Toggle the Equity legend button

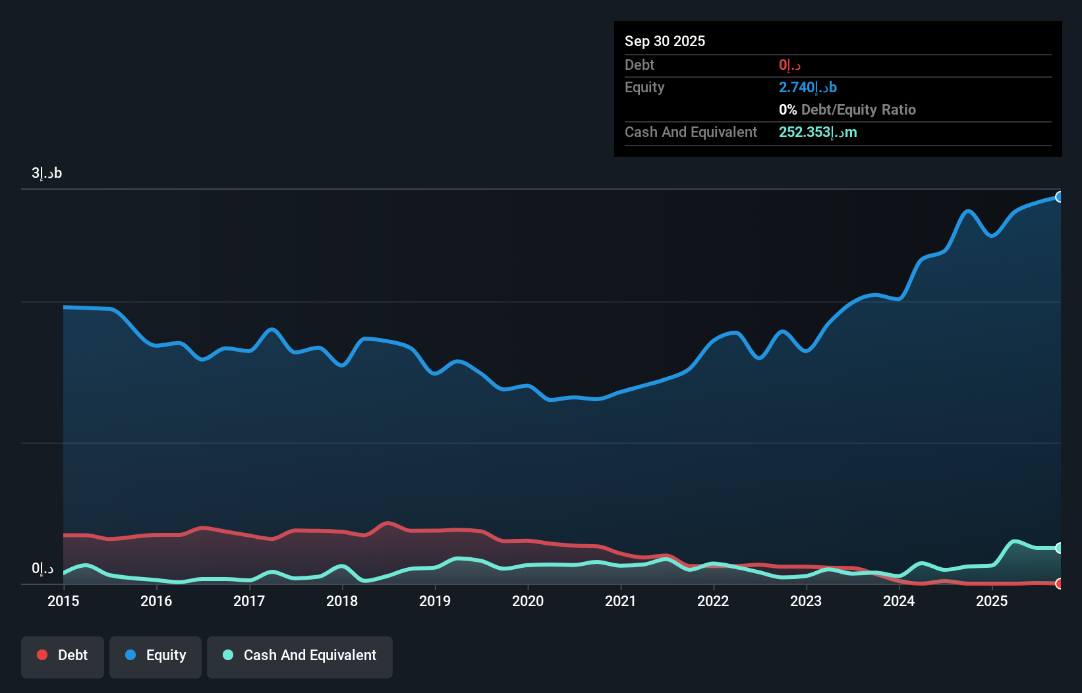pos(156,656)
